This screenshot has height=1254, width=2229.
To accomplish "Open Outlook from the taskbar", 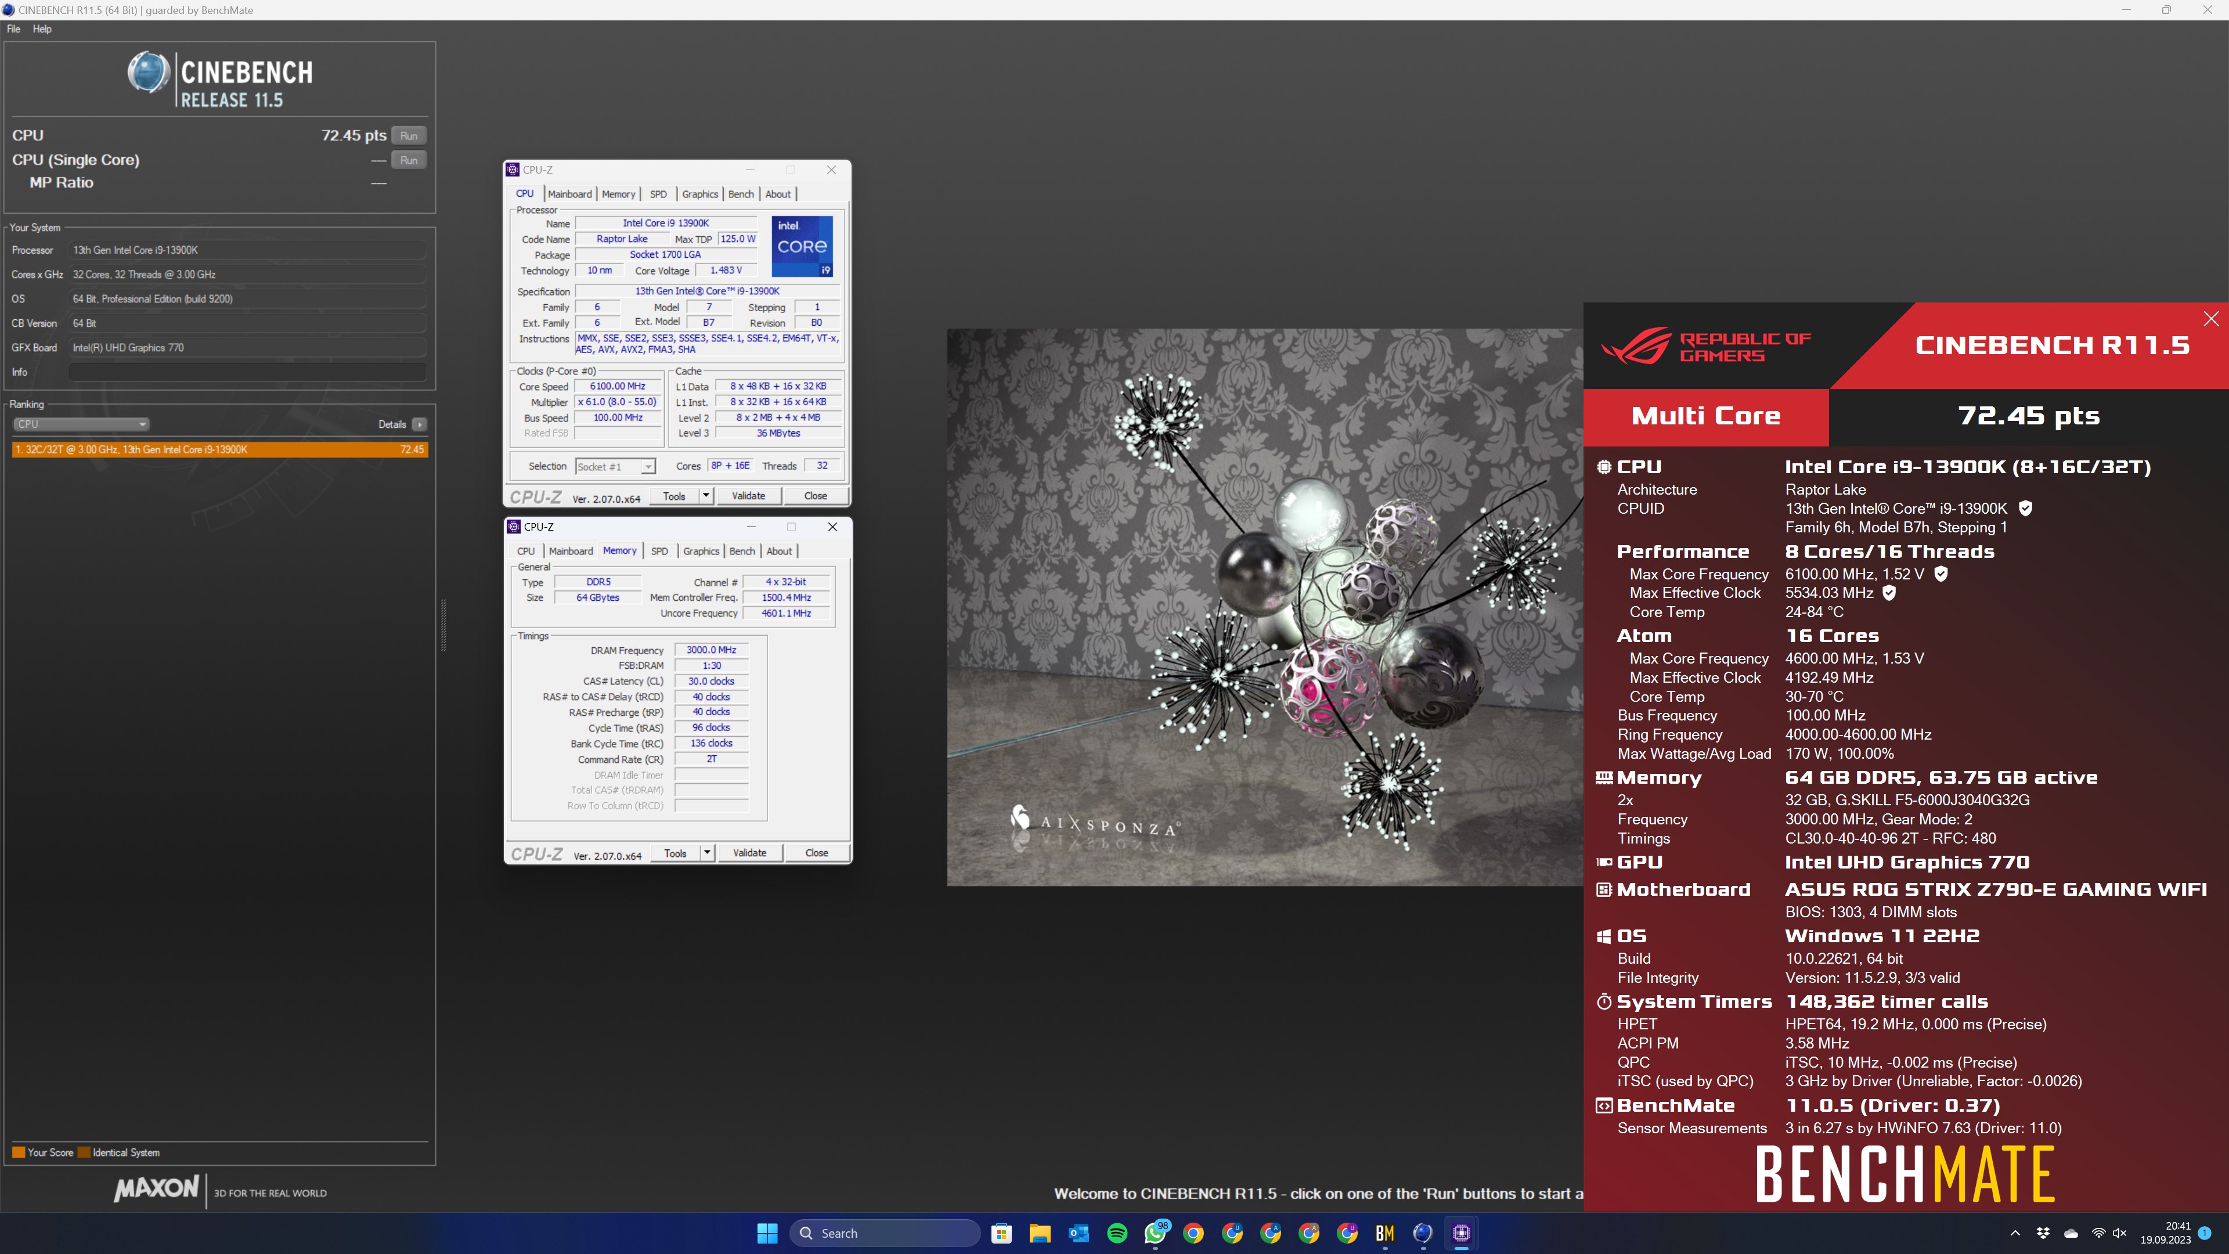I will click(x=1078, y=1233).
